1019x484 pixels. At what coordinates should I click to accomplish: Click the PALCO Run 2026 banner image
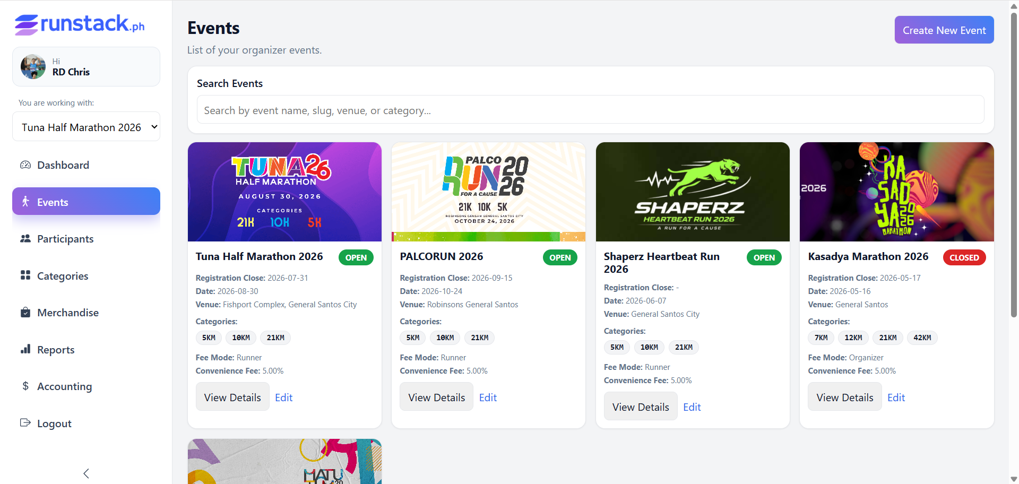point(488,192)
